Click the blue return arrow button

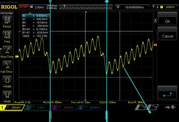coord(167,95)
